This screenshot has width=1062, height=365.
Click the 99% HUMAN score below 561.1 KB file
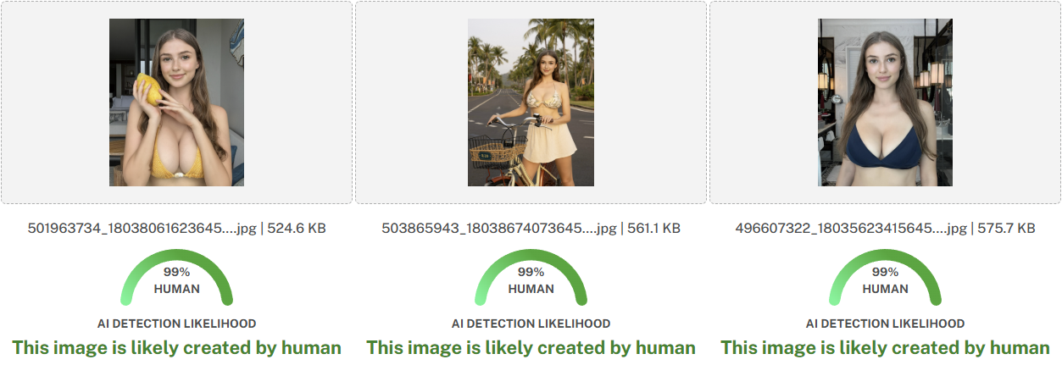531,280
